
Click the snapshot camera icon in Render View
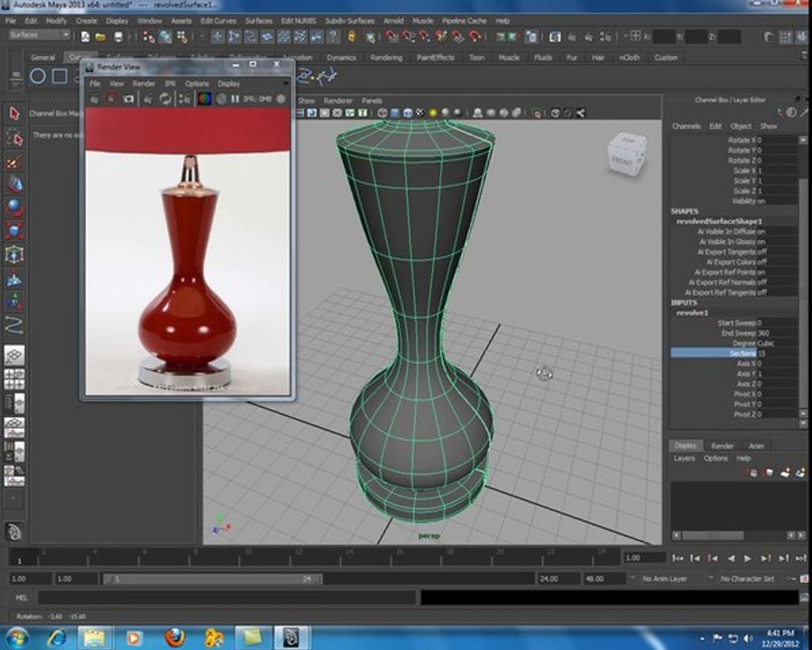click(x=128, y=98)
